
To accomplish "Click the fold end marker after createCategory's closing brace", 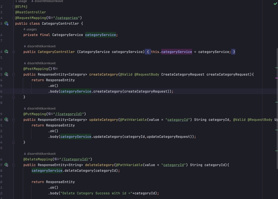I will (14, 97).
